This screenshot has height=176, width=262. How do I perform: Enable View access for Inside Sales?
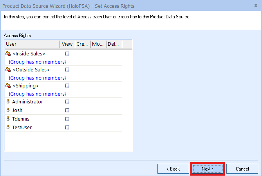pos(67,54)
